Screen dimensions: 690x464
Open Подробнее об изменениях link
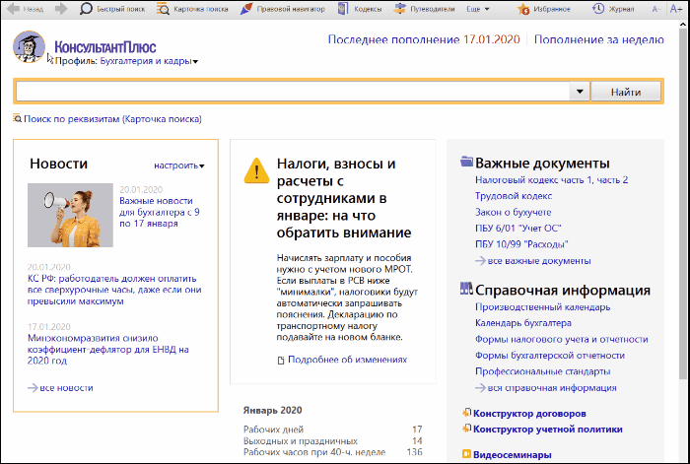tap(347, 360)
